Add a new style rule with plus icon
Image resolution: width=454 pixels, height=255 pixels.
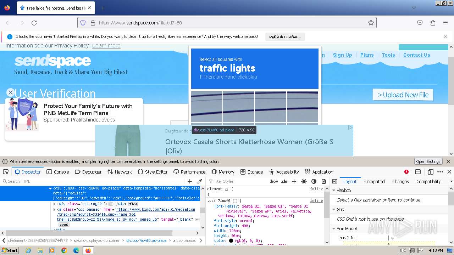point(294,181)
